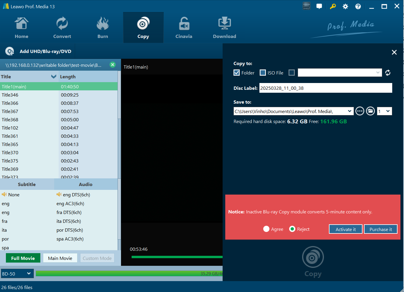Screen dimensions: 404x292
Task: Select the Agree radio button
Action: point(266,229)
